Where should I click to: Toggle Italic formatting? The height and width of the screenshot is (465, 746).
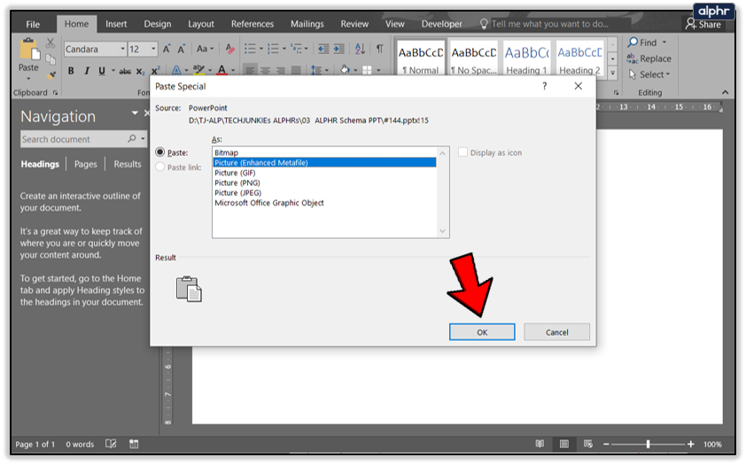tap(87, 71)
